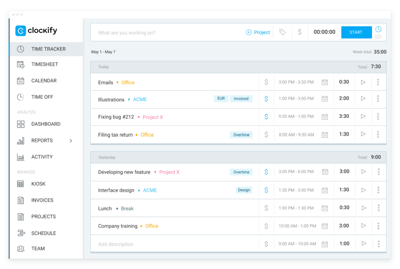Viewport: 400px width, 269px height.
Task: Open the three-dot menu for the Filing tax return entry
Action: (378, 134)
